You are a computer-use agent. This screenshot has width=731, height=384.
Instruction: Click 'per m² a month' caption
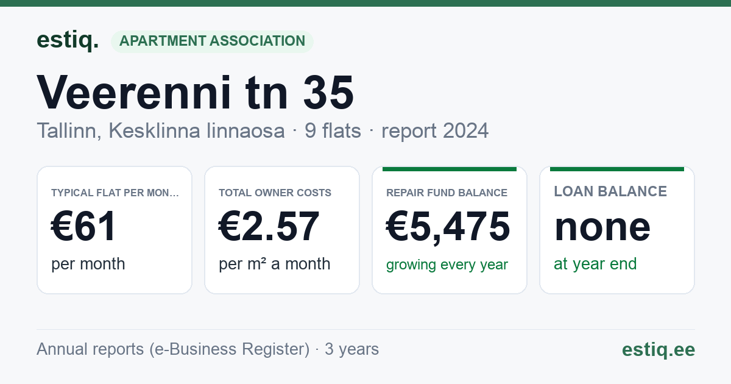[x=275, y=264]
